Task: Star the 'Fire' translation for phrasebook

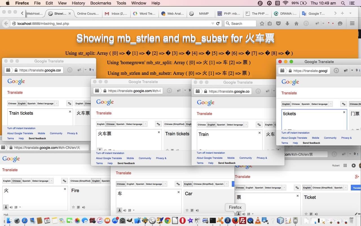Action: 73,207
